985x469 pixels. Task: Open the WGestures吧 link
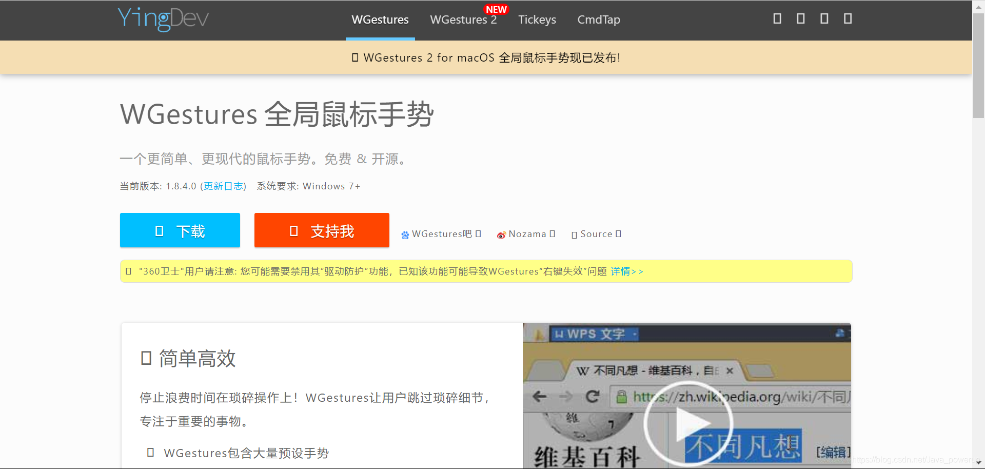coord(441,234)
